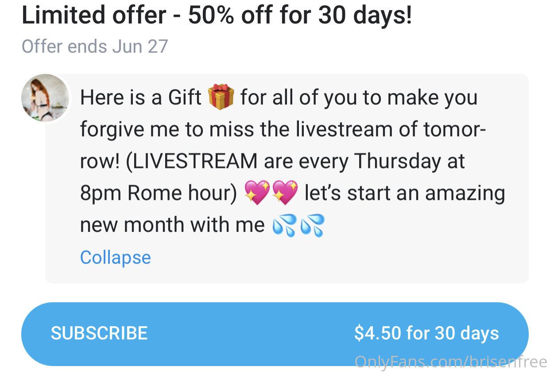Viewport: 550px width, 374px height.
Task: Click the "50% off" part of heading
Action: point(233,16)
